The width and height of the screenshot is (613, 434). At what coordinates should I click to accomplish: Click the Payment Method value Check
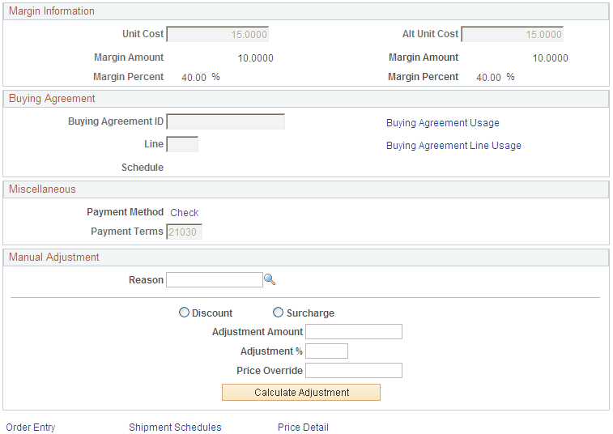pyautogui.click(x=185, y=213)
